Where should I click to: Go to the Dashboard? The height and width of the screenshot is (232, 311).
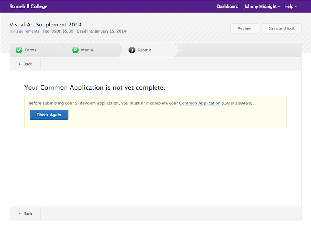(228, 6)
